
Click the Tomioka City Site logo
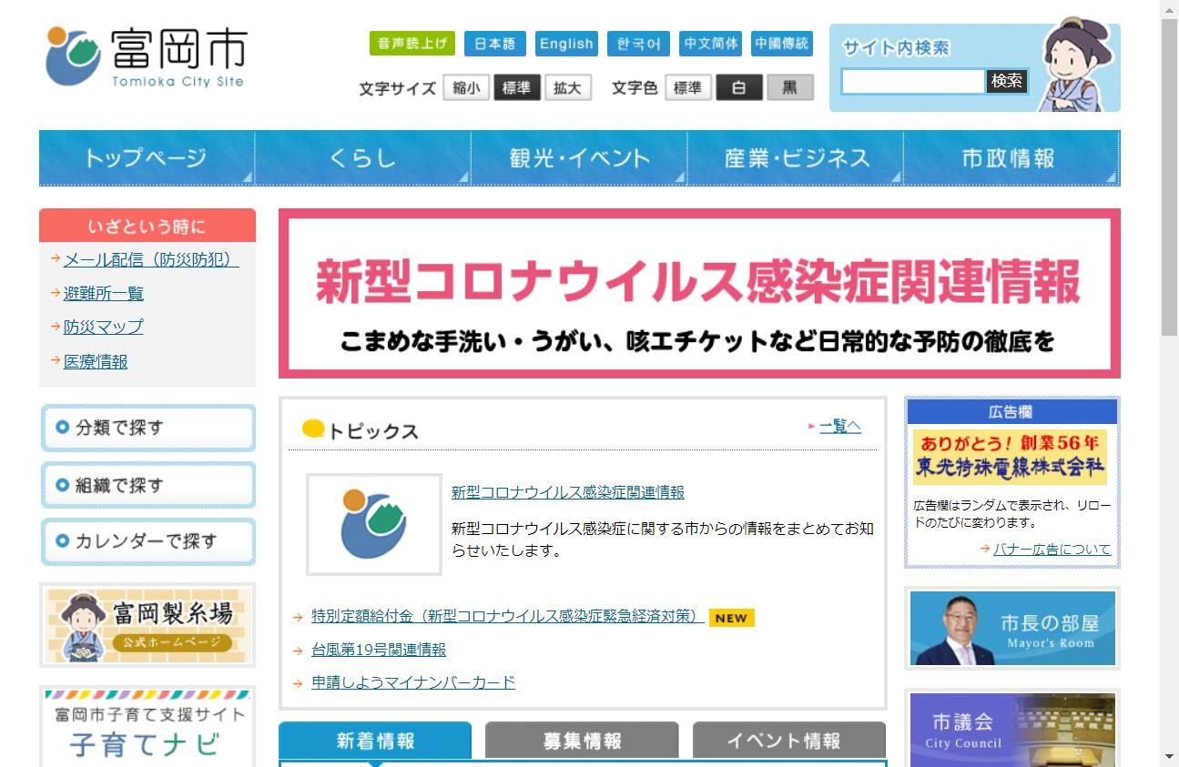click(x=147, y=56)
